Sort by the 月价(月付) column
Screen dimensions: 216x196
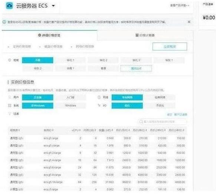123,130
